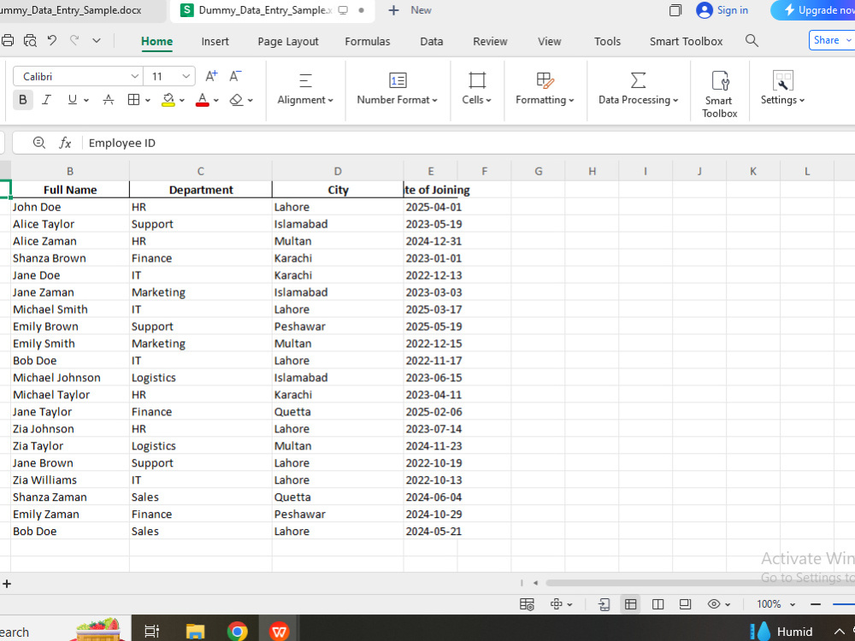Click the Borders icon
This screenshot has height=641, width=855.
click(x=133, y=100)
